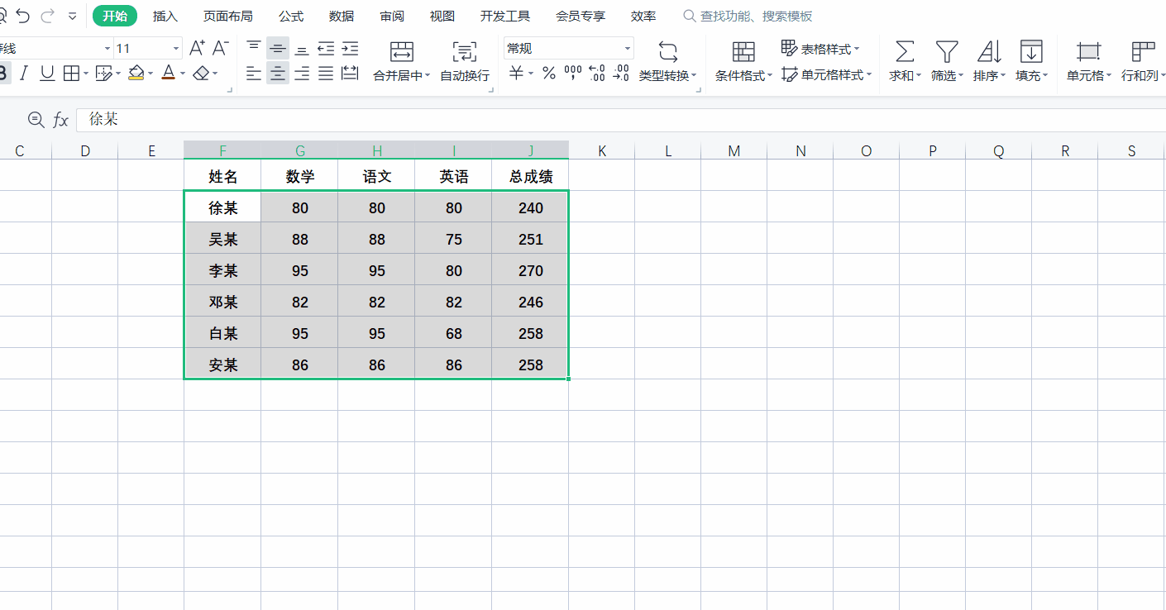Expand the 单元格样式 dropdown
The image size is (1166, 610).
(869, 74)
